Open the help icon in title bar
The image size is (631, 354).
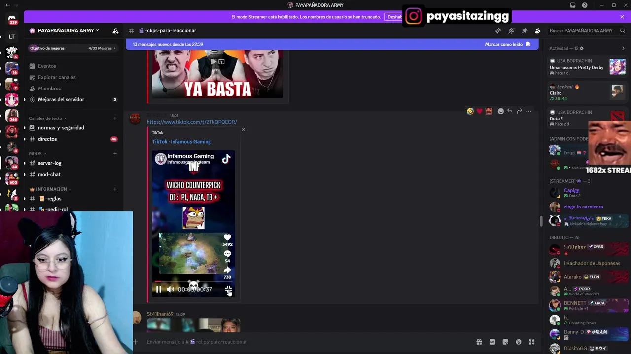(x=585, y=5)
